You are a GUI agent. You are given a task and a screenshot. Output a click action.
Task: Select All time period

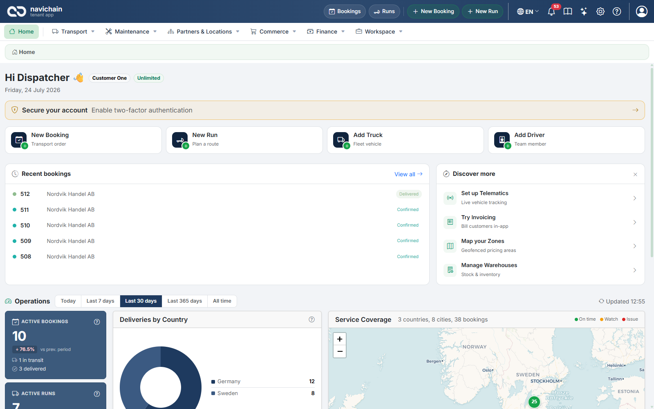[222, 301]
